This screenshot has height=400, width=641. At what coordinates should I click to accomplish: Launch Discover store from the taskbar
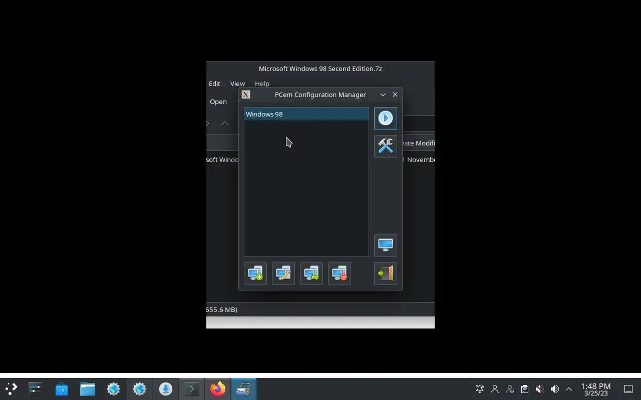[62, 389]
